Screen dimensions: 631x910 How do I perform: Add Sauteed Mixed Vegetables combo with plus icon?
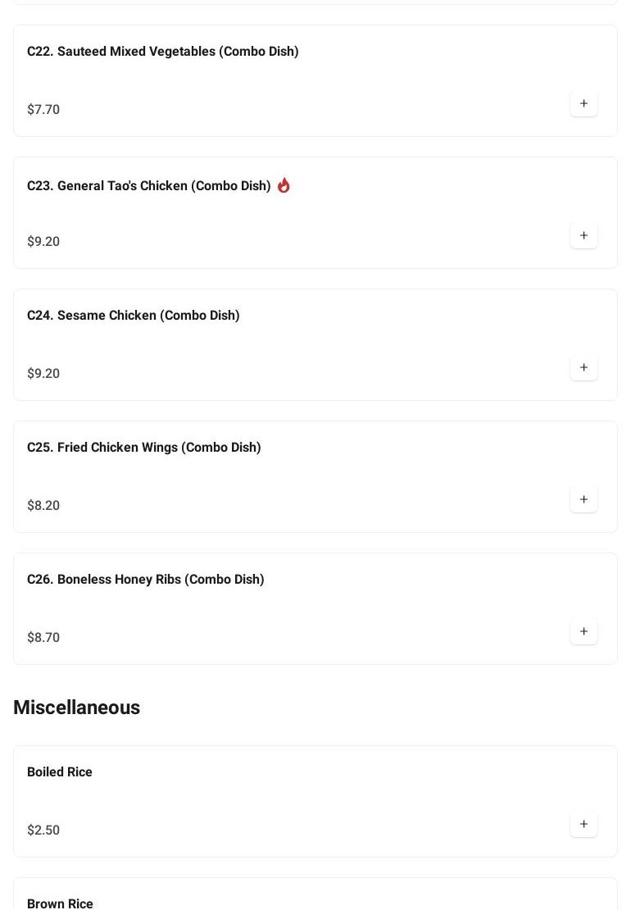[583, 103]
